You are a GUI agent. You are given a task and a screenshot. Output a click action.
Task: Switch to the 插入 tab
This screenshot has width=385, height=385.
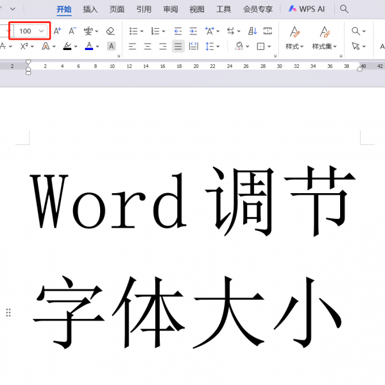pyautogui.click(x=90, y=9)
